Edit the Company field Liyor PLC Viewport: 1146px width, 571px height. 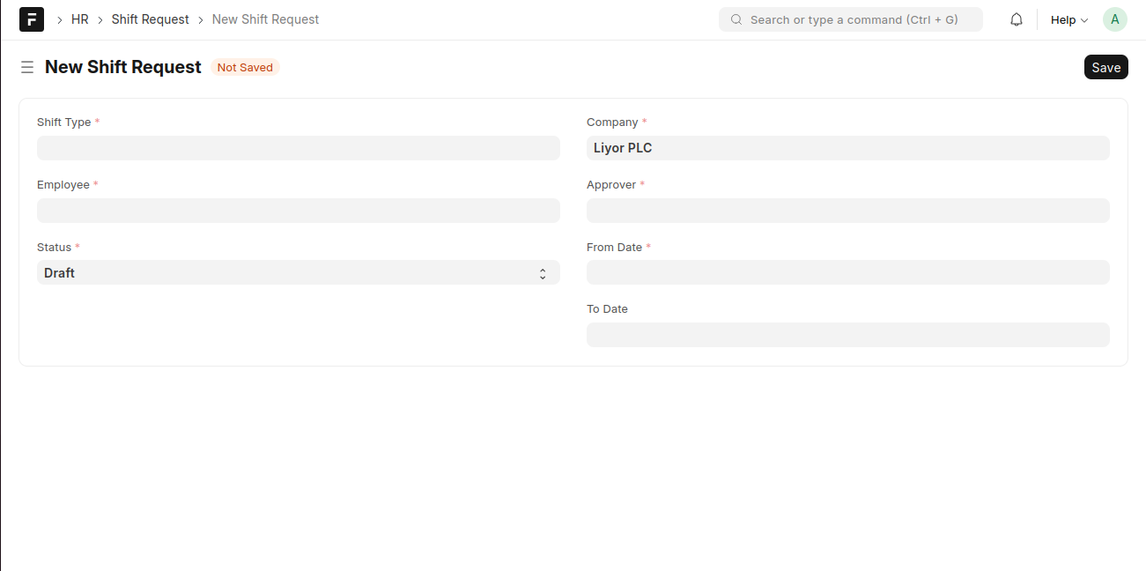(x=847, y=148)
